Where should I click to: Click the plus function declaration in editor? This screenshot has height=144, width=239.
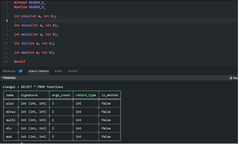pos(35,16)
